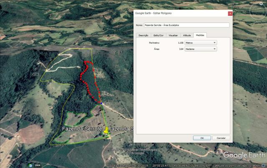Open the Altitude tab

187,35
